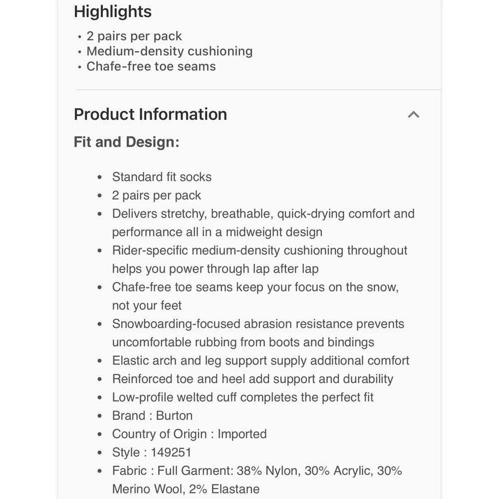Image resolution: width=499 pixels, height=499 pixels.
Task: Click the Highlights heading
Action: 113,12
